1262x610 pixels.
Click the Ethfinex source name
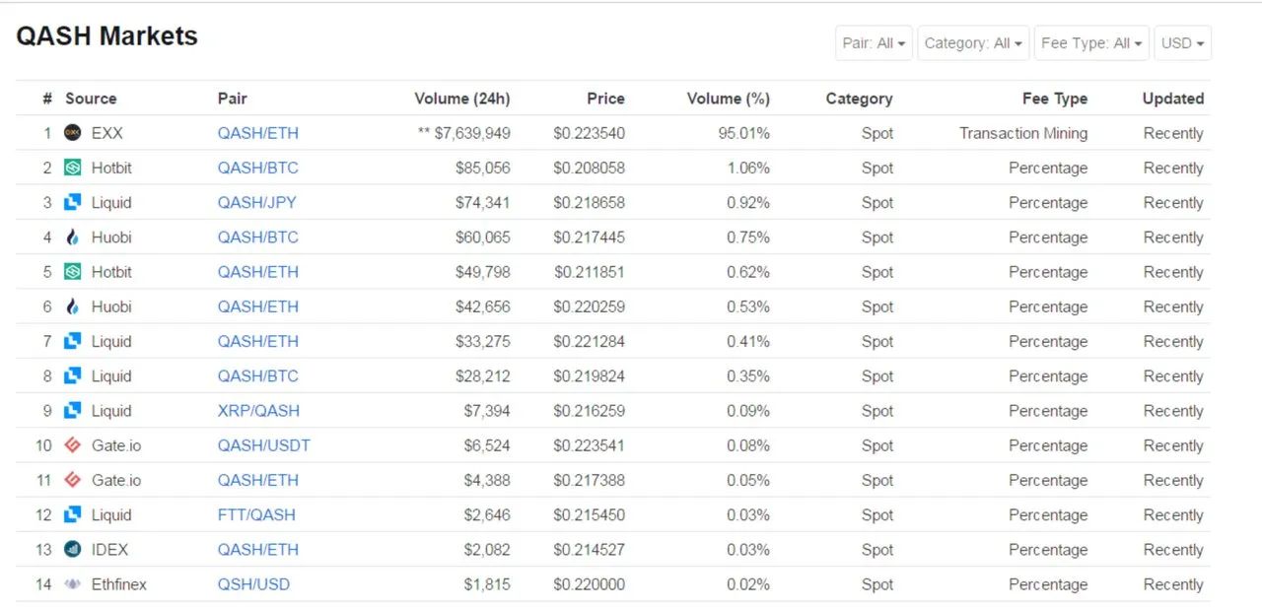click(x=119, y=584)
